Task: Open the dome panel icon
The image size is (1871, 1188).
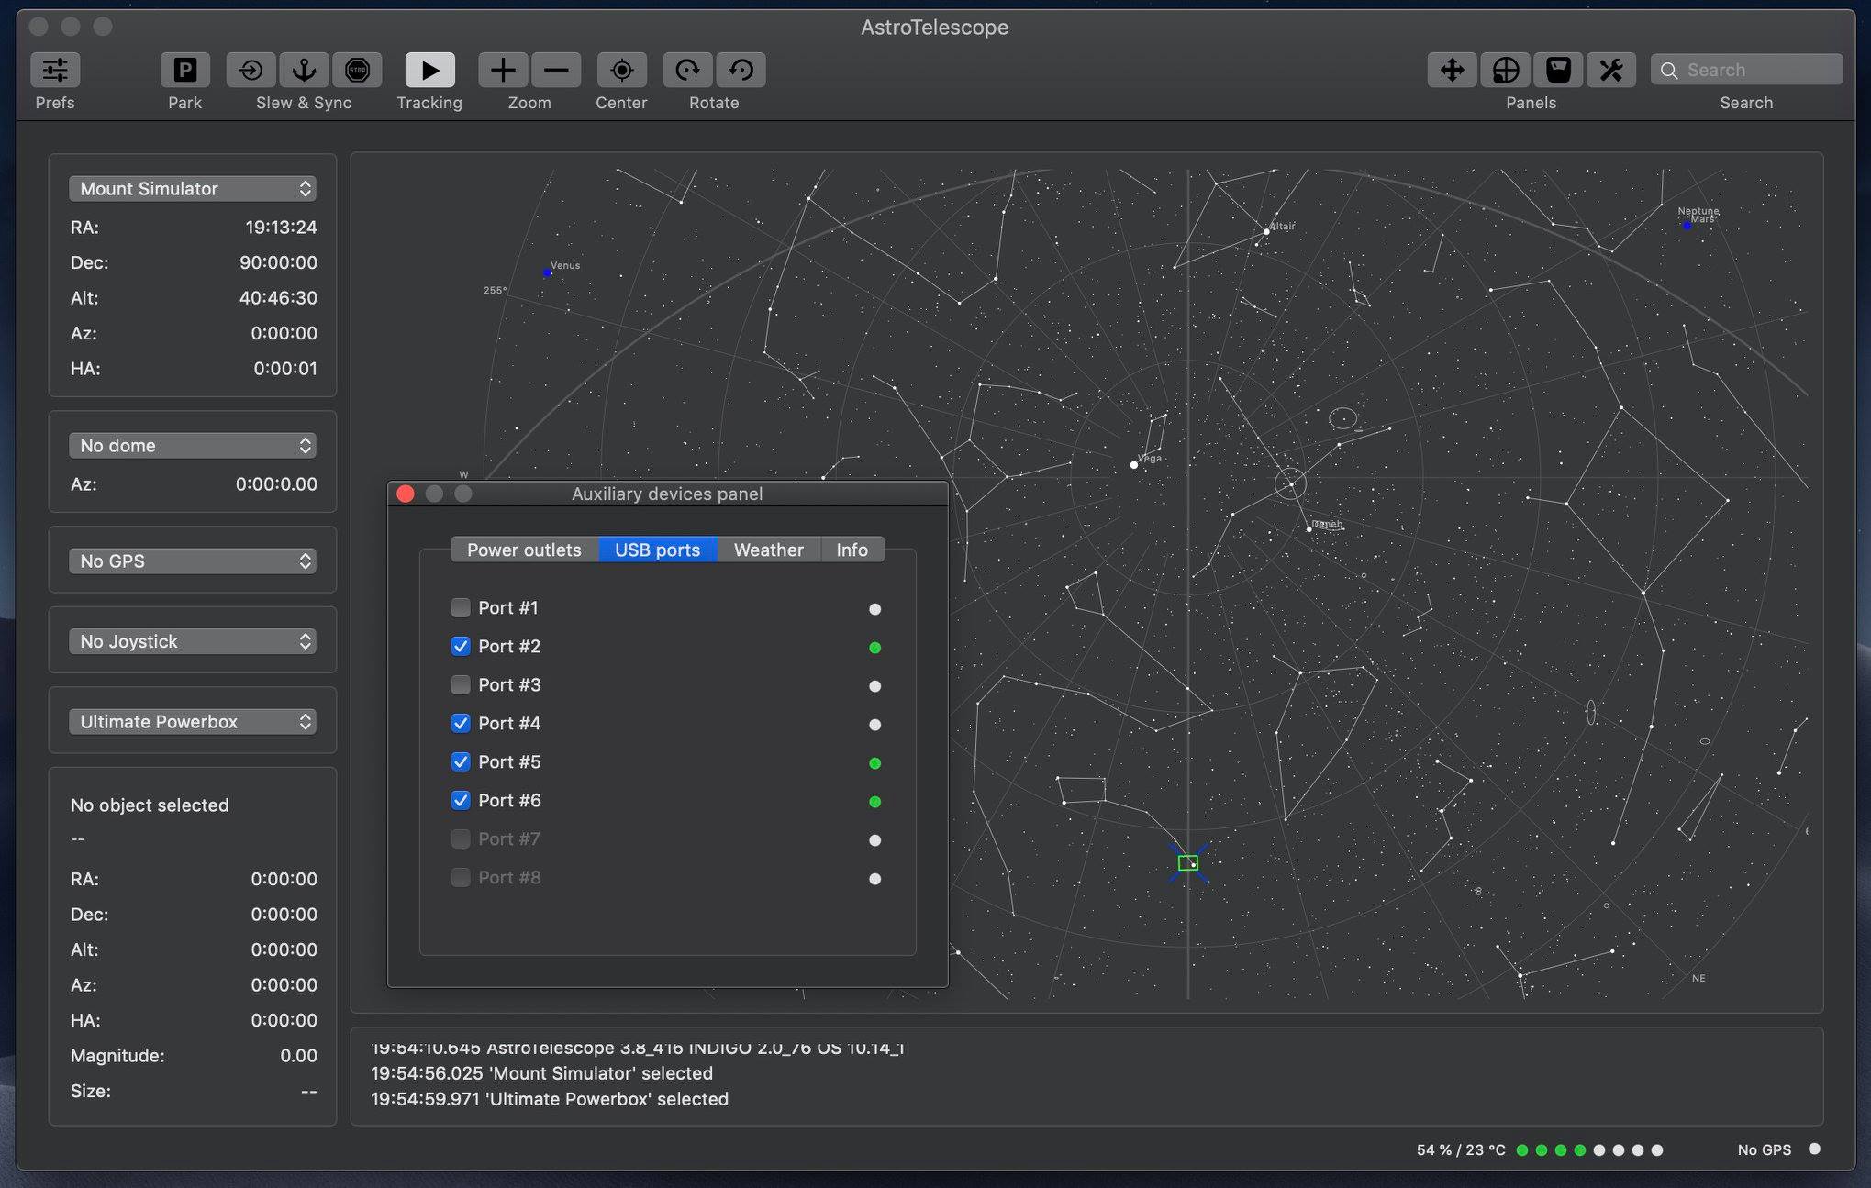Action: pyautogui.click(x=1558, y=70)
